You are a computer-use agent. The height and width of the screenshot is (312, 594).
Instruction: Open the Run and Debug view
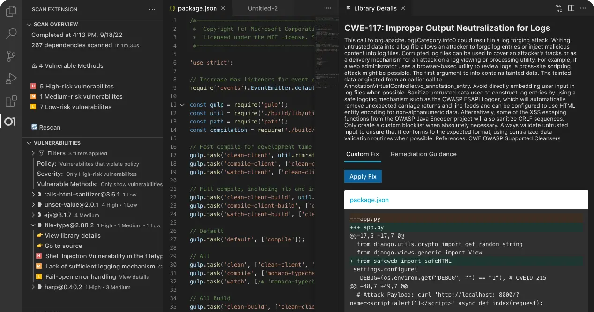(10, 79)
